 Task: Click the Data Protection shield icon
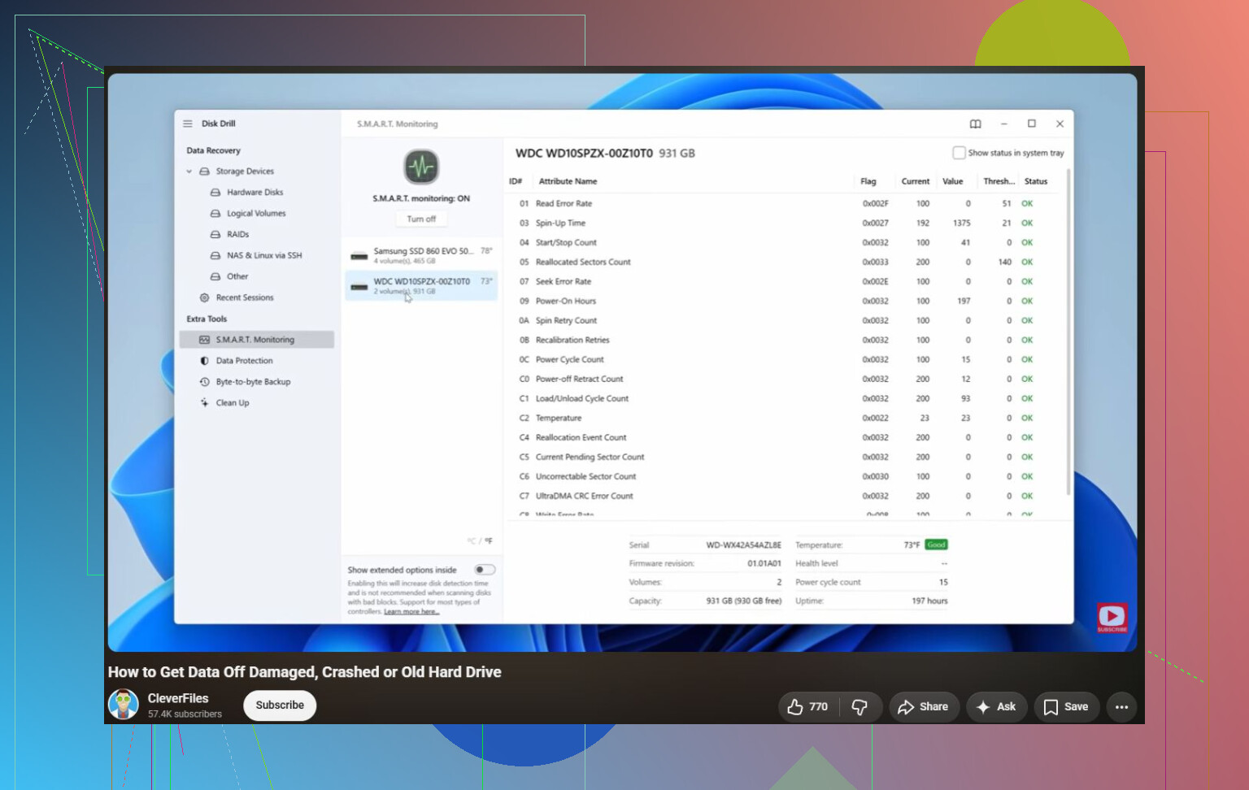[x=205, y=361]
